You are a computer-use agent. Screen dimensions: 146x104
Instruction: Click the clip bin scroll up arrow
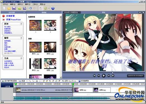pyautogui.click(x=61, y=17)
